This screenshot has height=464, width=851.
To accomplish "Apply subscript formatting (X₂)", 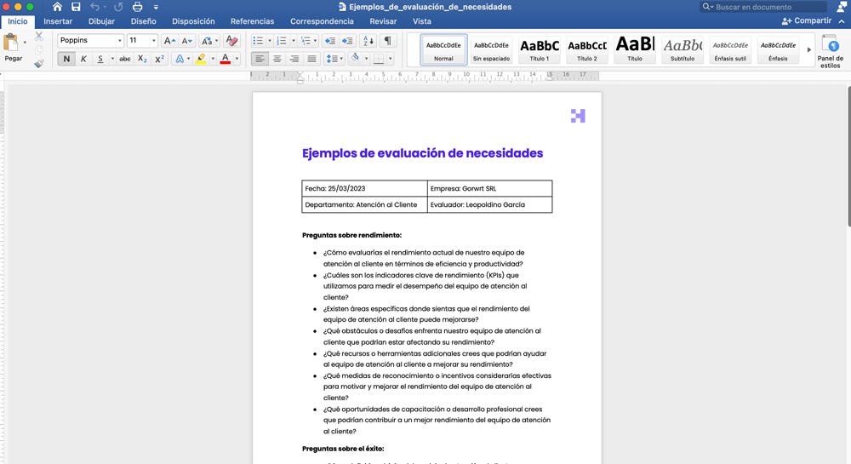I will point(142,59).
